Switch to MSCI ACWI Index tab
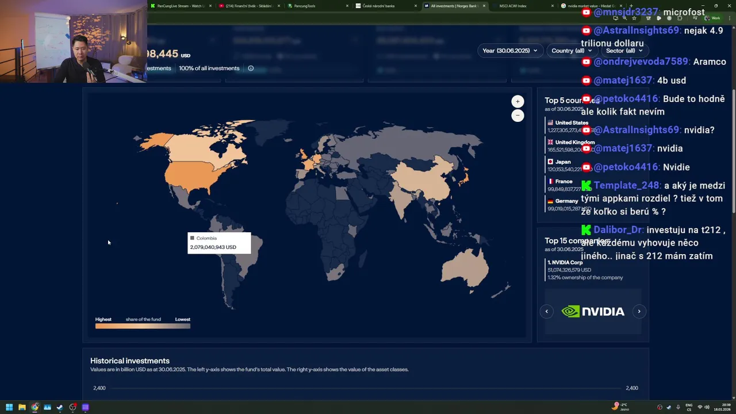This screenshot has height=414, width=736. tap(522, 6)
